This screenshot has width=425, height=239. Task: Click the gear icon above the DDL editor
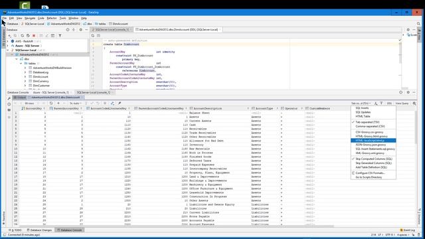click(408, 29)
